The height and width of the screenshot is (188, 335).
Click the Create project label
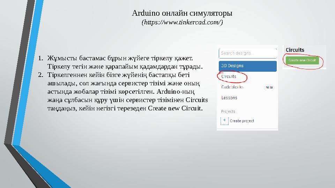coord(242,121)
